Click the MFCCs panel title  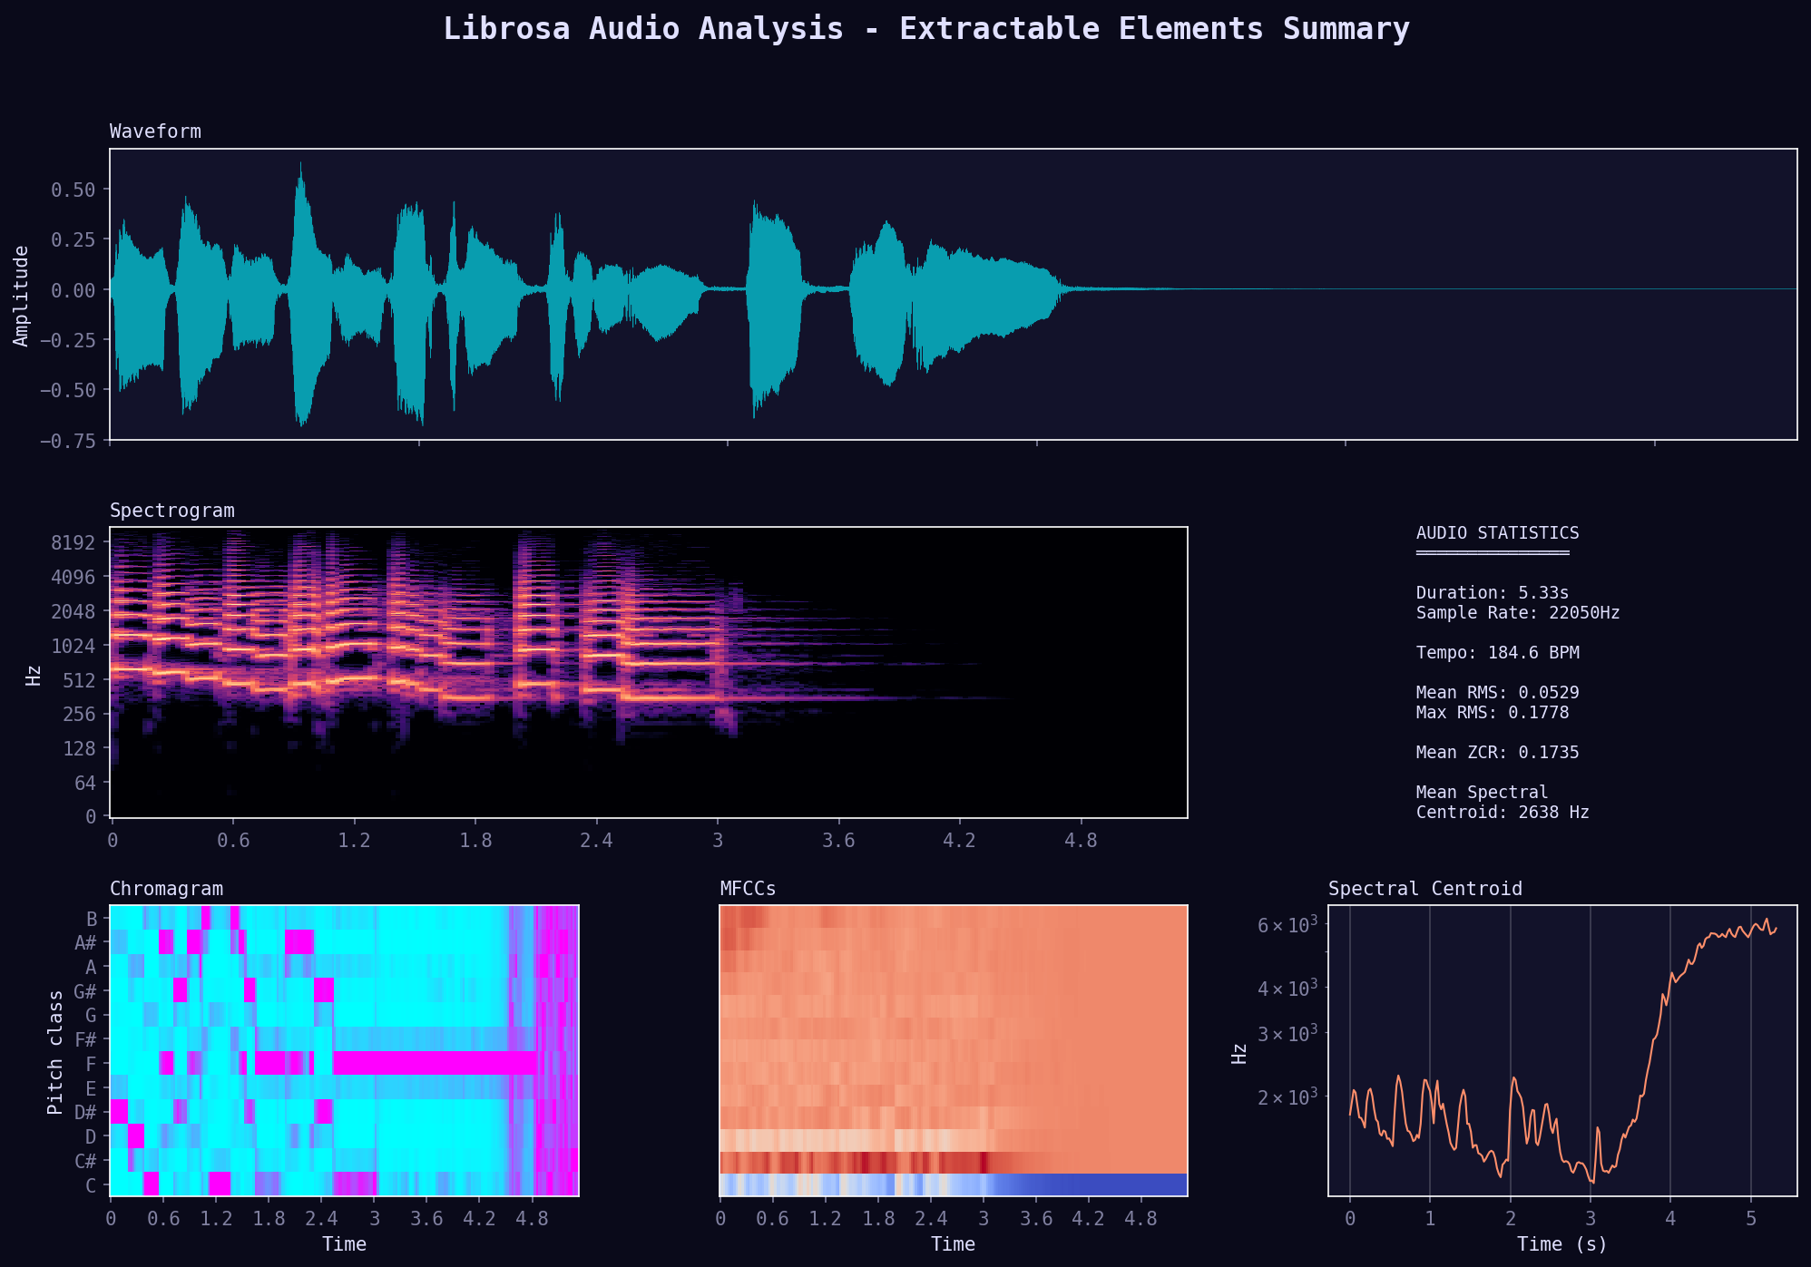coord(748,889)
